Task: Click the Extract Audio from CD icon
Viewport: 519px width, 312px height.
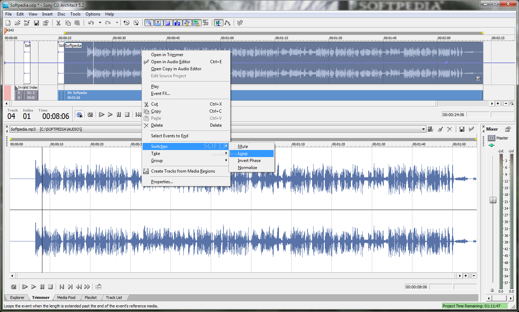Action: tap(136, 23)
